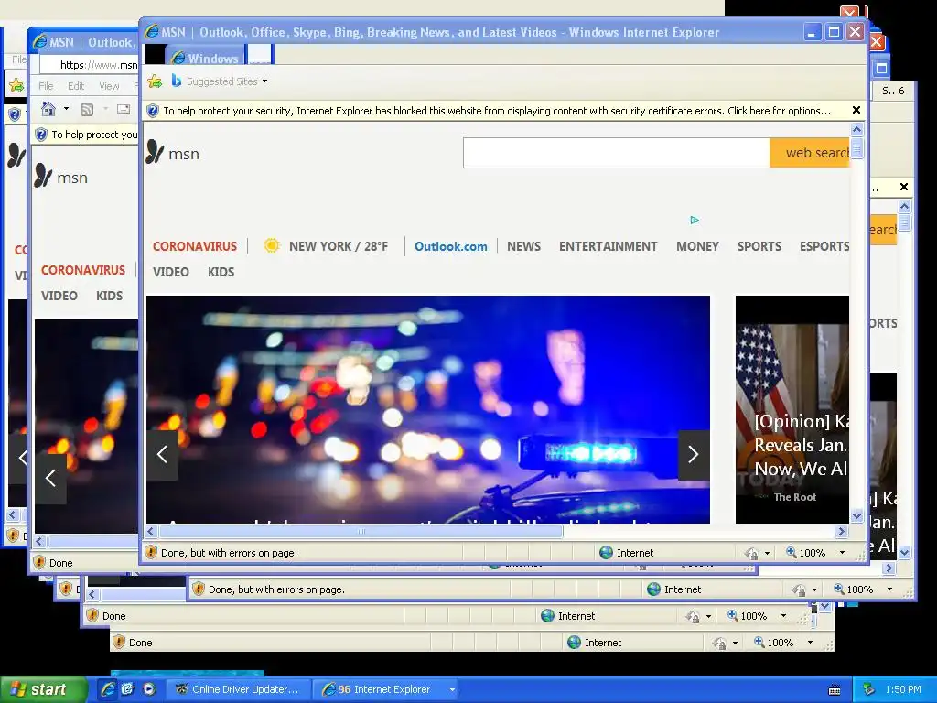
Task: Click the sun weather icon
Action: [x=271, y=245]
